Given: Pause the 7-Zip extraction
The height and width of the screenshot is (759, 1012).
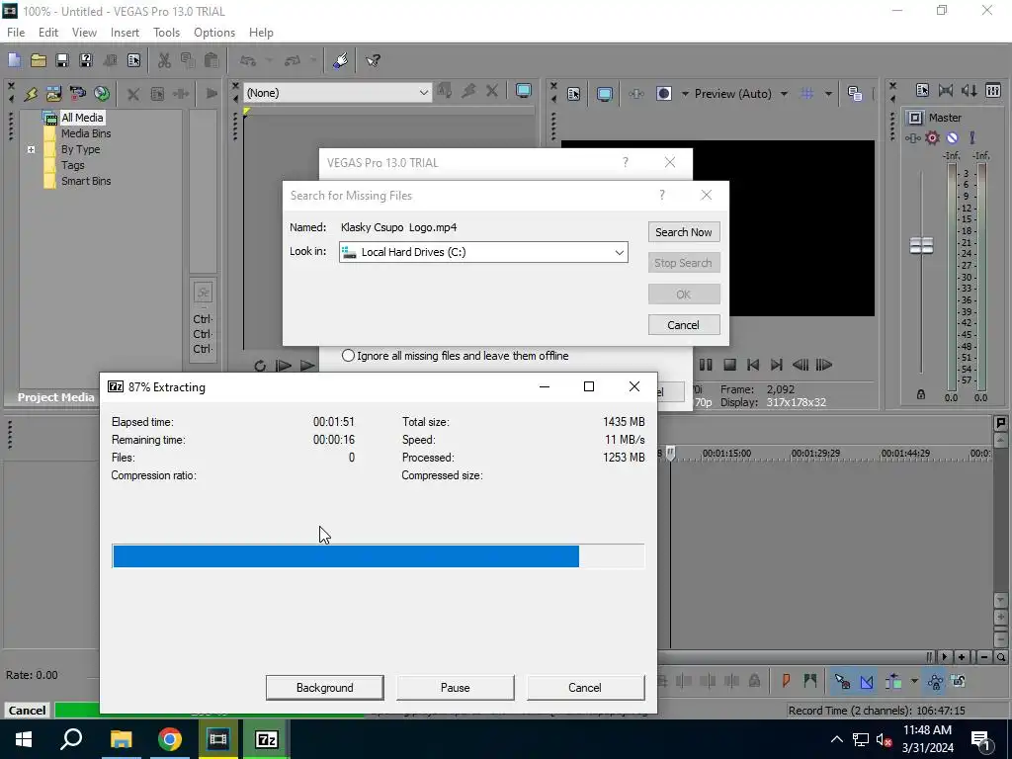Looking at the screenshot, I should (x=455, y=688).
